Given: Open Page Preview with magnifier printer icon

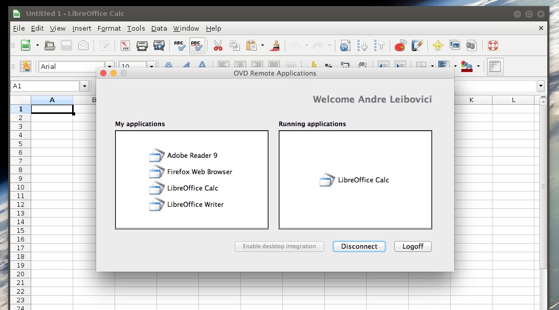Looking at the screenshot, I should point(159,45).
